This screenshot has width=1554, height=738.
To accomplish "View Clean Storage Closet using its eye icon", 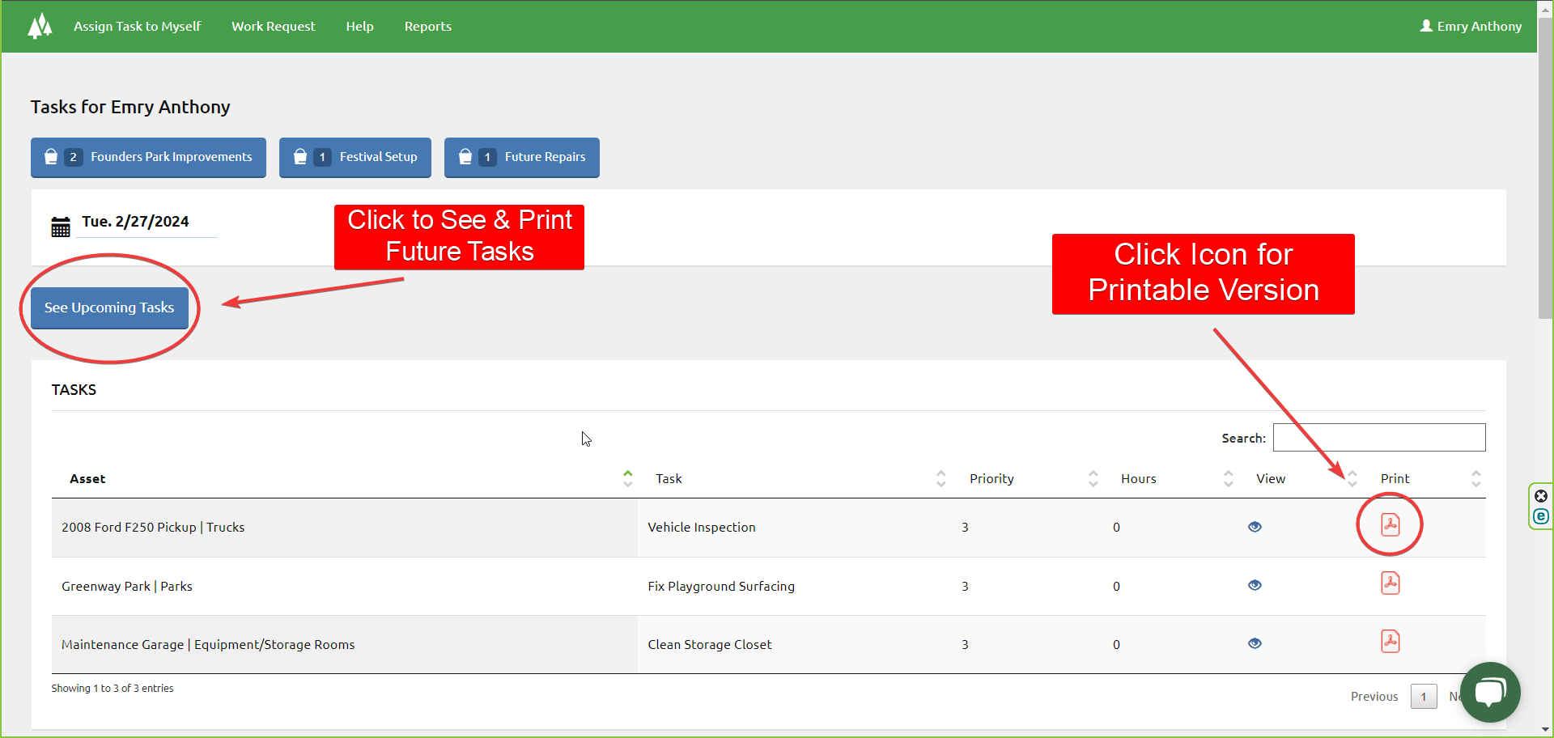I will click(1255, 643).
